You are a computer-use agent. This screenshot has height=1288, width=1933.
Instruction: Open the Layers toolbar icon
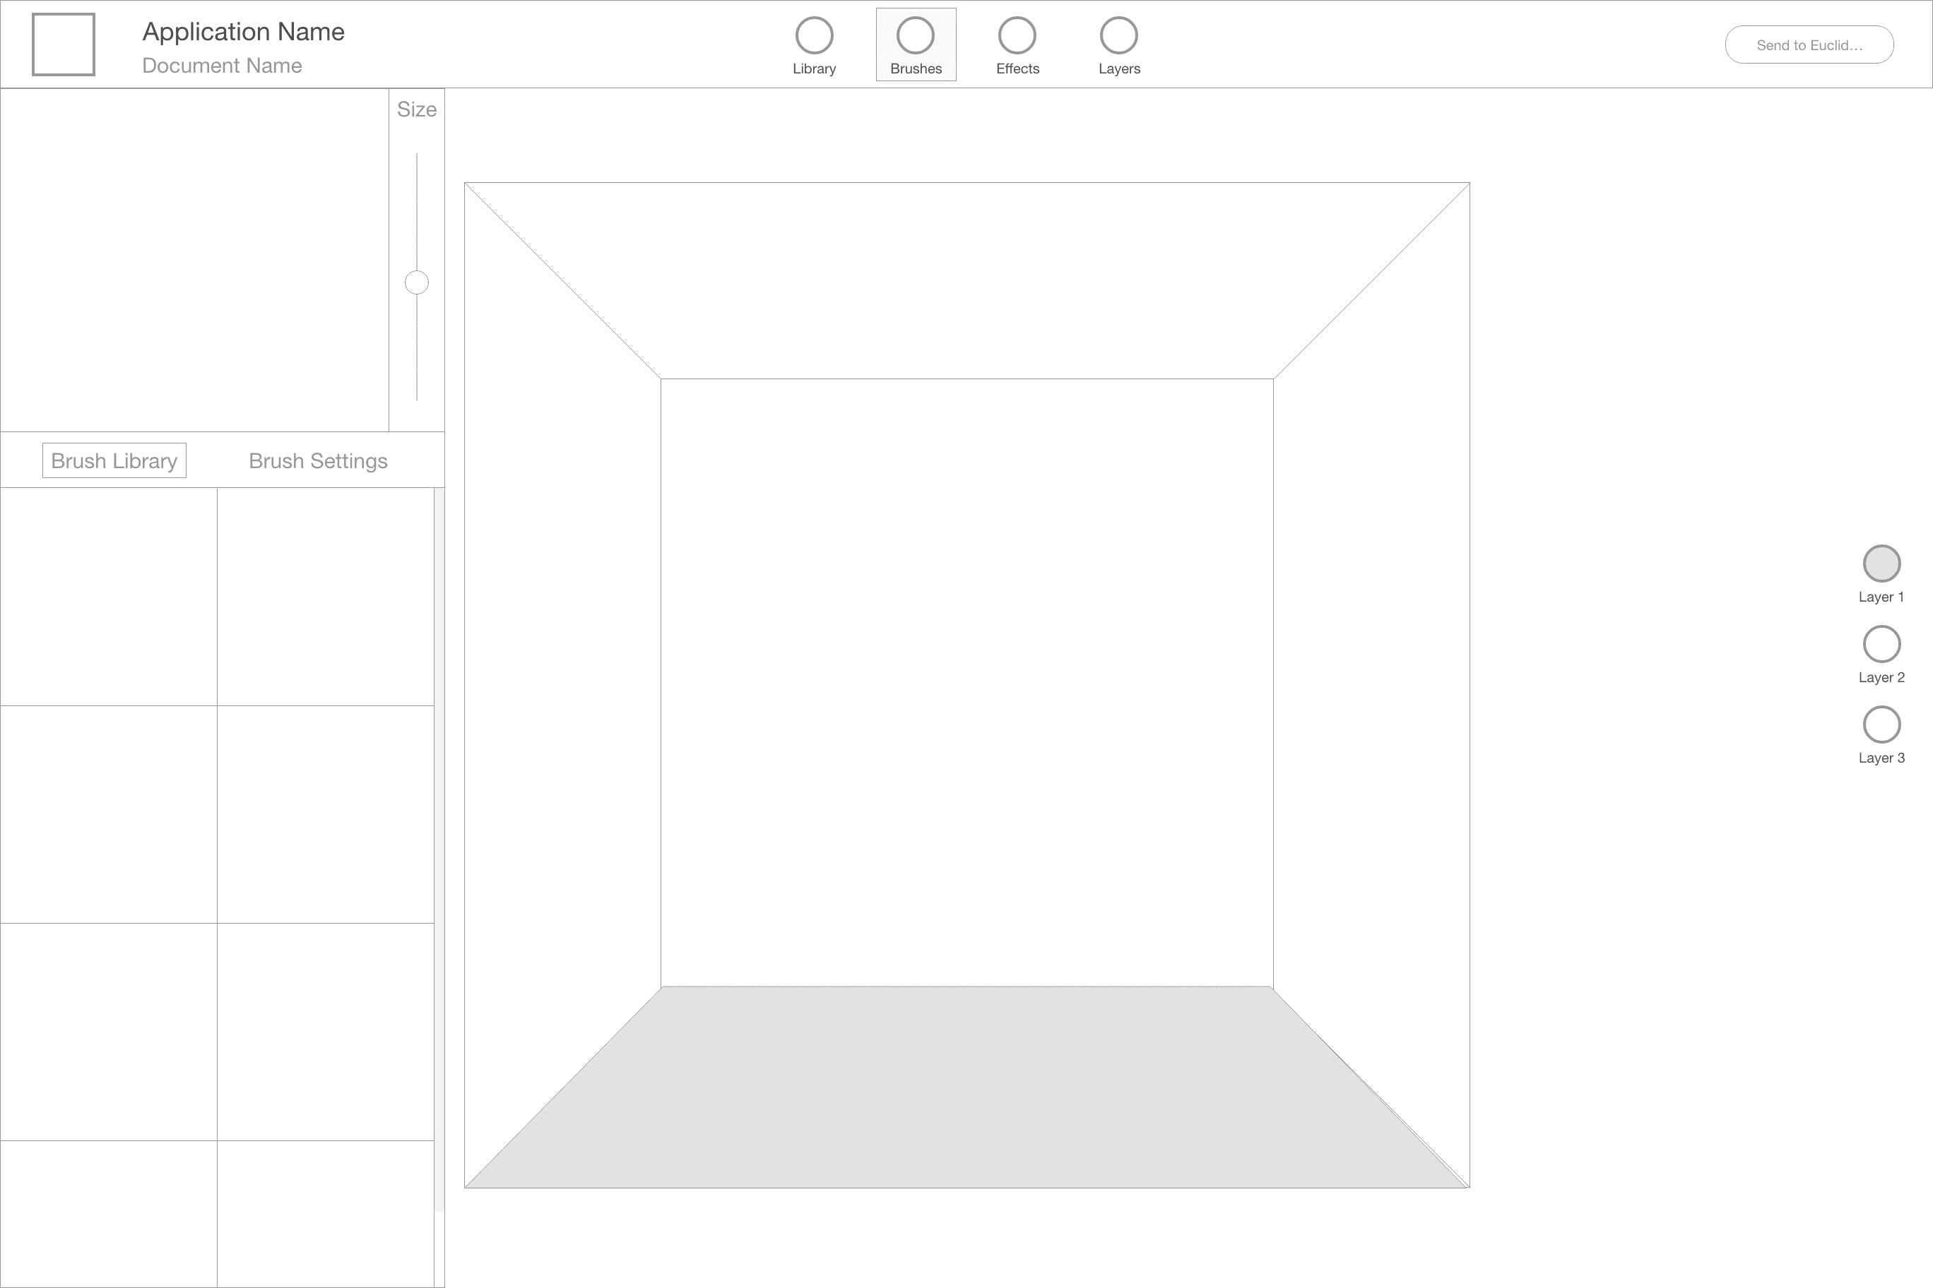click(x=1118, y=36)
